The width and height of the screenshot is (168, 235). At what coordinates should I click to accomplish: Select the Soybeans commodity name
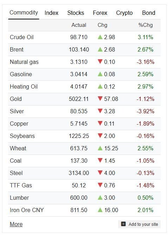tap(22, 136)
